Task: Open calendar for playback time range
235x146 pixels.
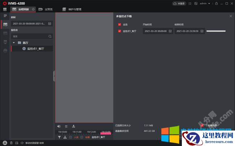Action: [50, 24]
